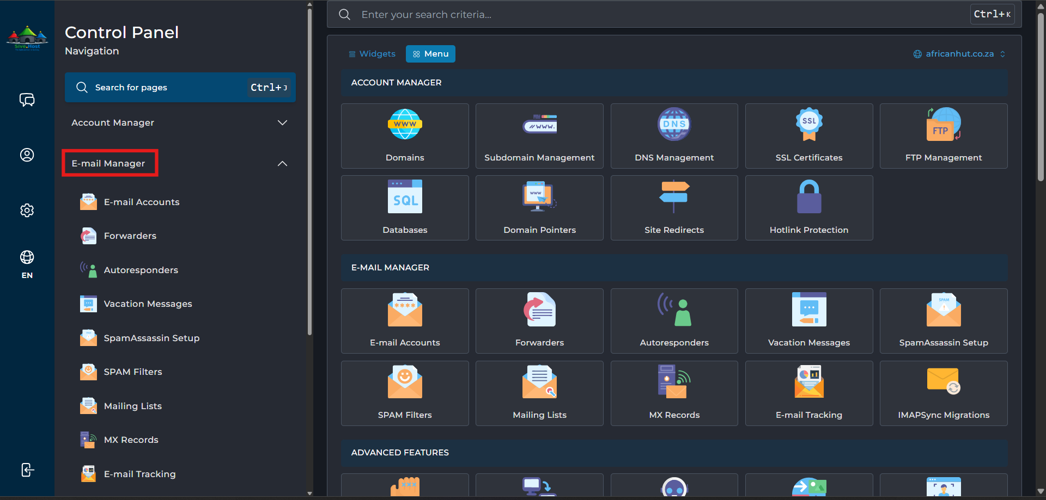Open settings gear in left rail
This screenshot has width=1046, height=500.
[x=27, y=211]
